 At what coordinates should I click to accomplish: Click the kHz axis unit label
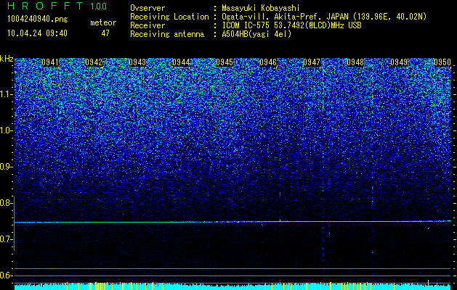(7, 59)
